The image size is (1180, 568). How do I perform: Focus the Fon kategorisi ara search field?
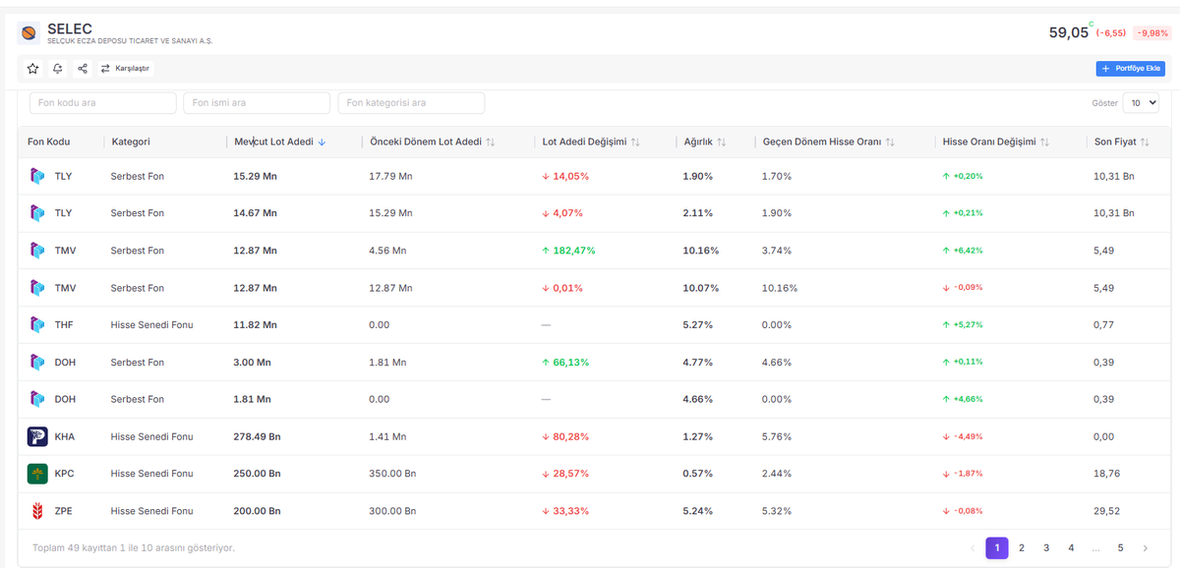tap(411, 103)
